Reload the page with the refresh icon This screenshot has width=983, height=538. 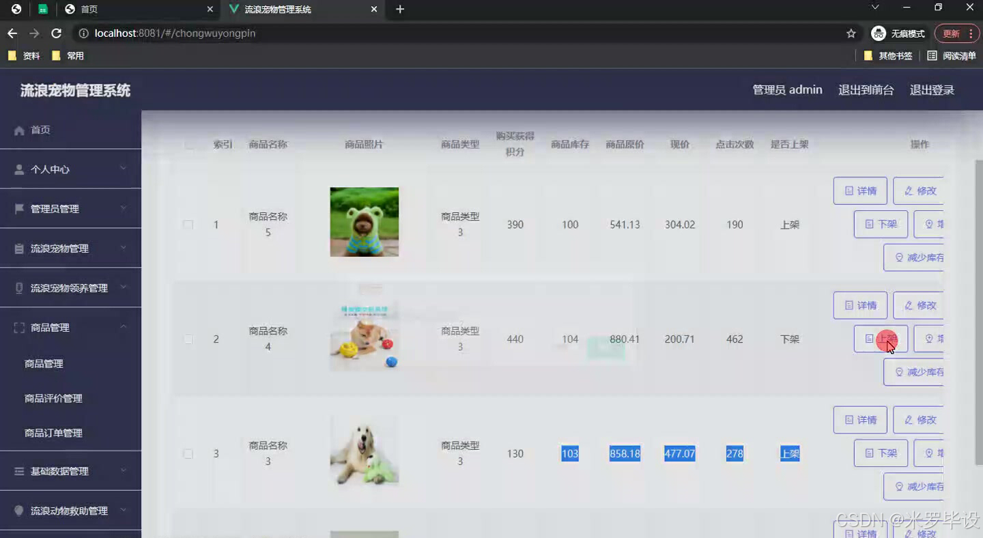57,33
